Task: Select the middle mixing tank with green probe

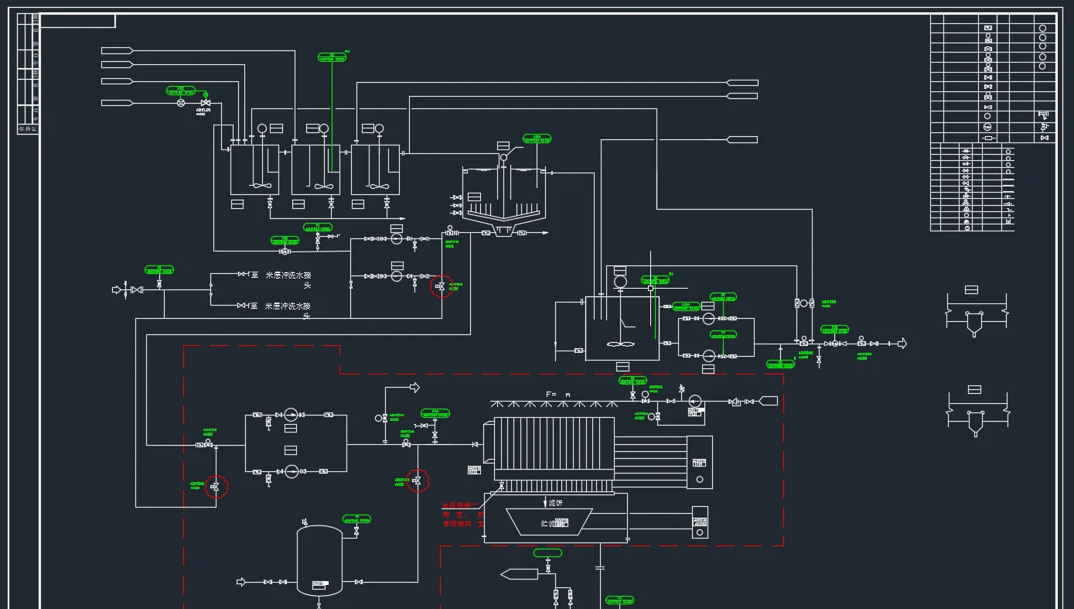Action: coord(315,169)
